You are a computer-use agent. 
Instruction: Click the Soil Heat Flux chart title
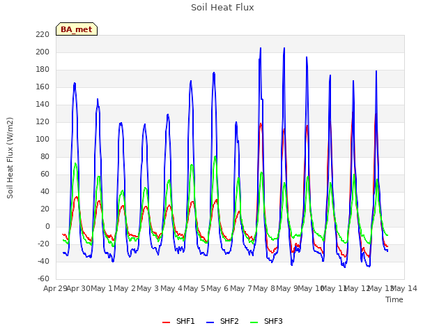pos(222,8)
